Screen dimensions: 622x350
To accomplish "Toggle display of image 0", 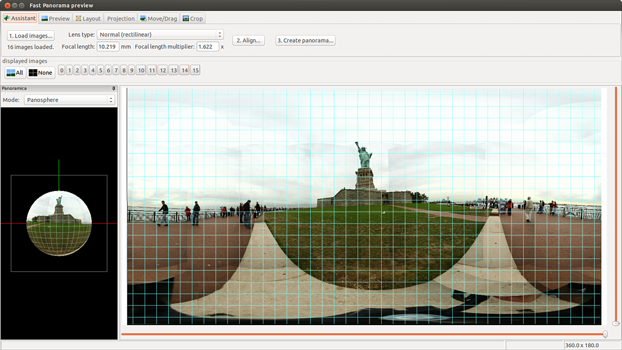I will pos(62,70).
